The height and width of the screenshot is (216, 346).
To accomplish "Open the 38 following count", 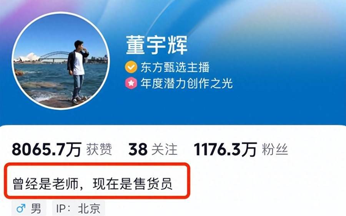I will 138,150.
